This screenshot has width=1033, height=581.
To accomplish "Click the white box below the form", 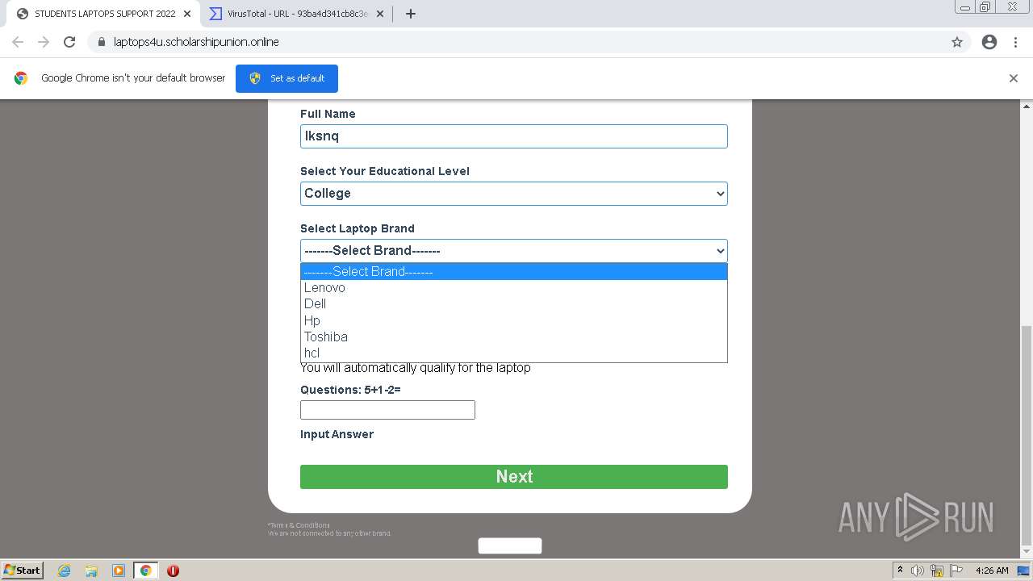I will click(510, 546).
